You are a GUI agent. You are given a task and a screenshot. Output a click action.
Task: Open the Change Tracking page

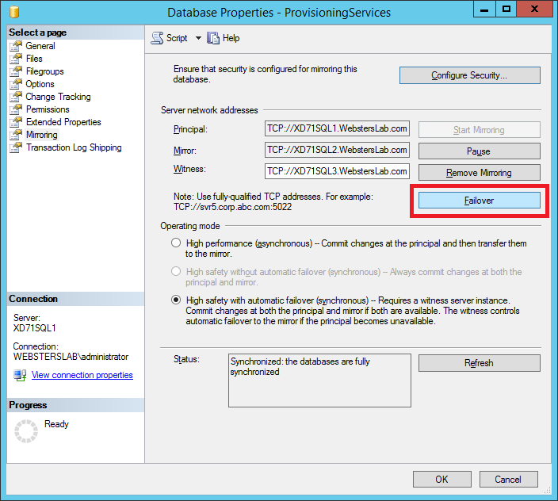pos(58,97)
